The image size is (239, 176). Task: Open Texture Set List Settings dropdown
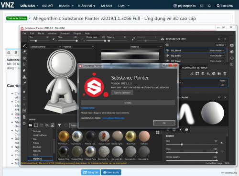(x=221, y=45)
